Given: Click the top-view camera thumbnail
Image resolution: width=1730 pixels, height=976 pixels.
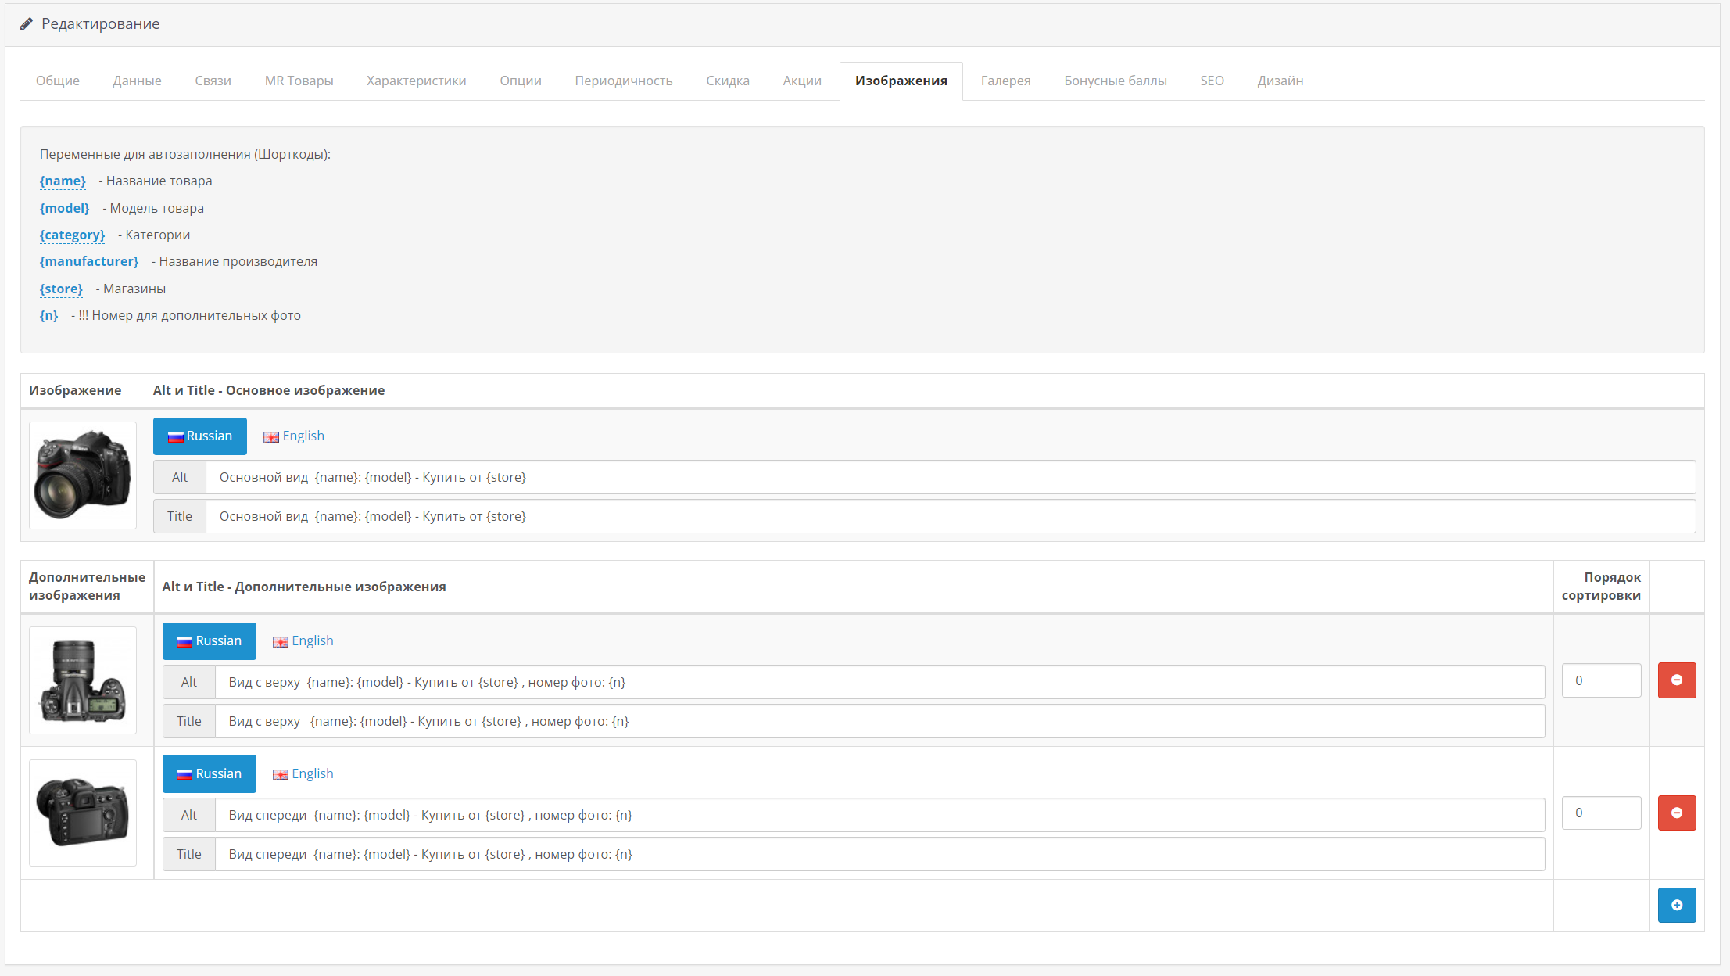Looking at the screenshot, I should [x=83, y=680].
